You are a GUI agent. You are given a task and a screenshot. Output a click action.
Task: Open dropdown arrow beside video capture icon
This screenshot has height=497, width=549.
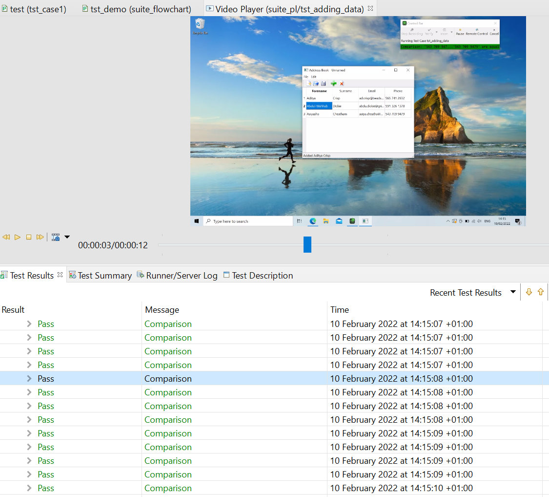click(67, 237)
